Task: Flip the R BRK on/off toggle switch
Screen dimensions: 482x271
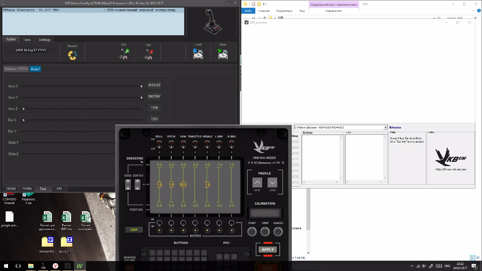Action: click(x=231, y=143)
